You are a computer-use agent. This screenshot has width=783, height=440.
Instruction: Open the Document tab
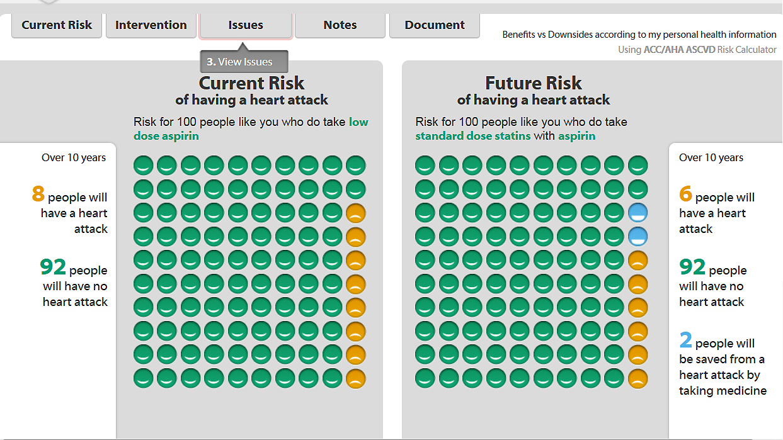[x=434, y=25]
